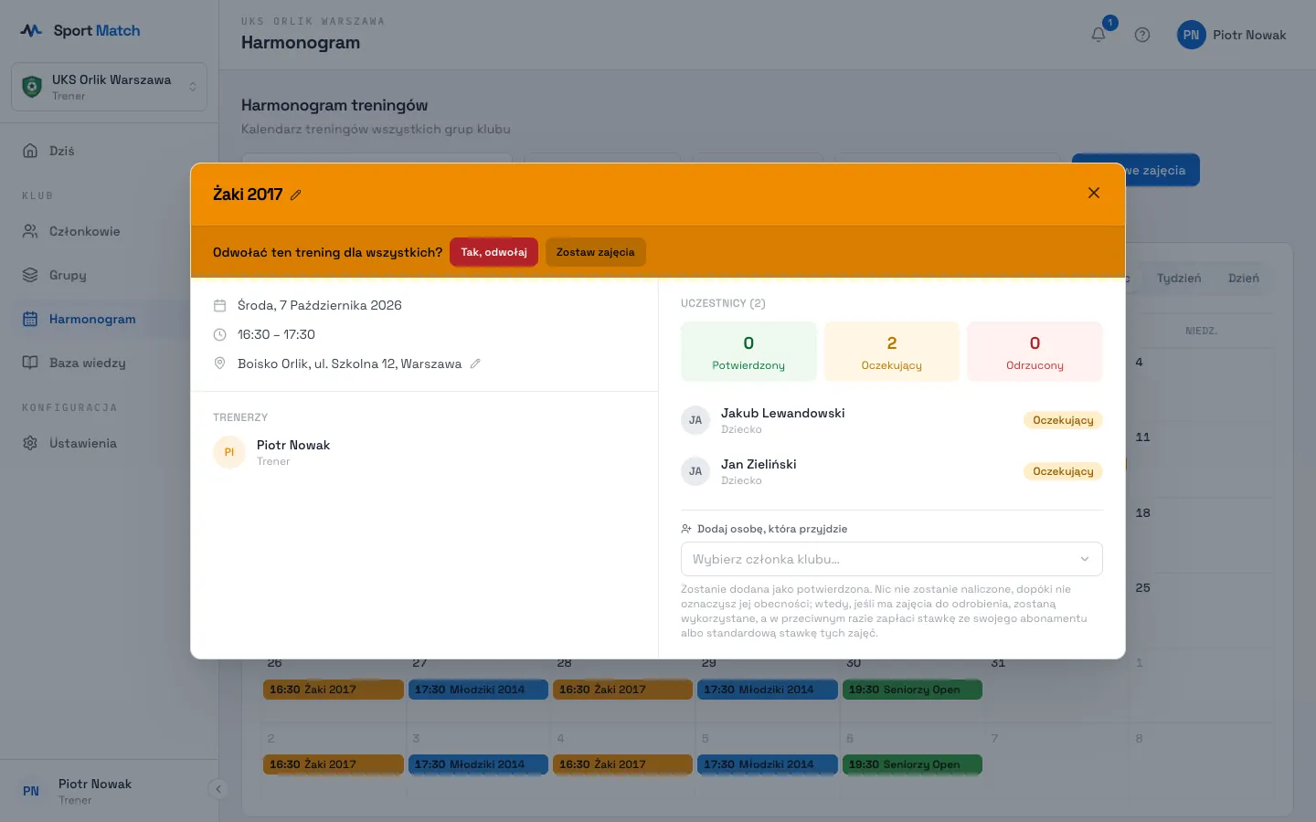The width and height of the screenshot is (1316, 822).
Task: Click the date 'Środa, 7 Października 2026'
Action: click(320, 305)
